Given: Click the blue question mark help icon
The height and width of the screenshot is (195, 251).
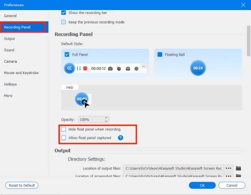Looking at the screenshot, I should tap(120, 138).
